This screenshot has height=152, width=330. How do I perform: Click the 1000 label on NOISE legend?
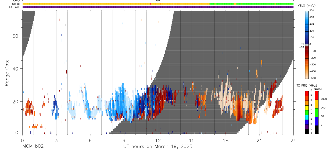click(322, 107)
